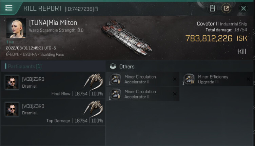Viewport: 255px width, 146px height.
Task: View Mia Milton's character portrait
Action: tap(16, 28)
